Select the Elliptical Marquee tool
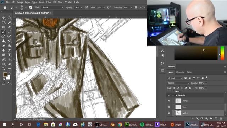The width and height of the screenshot is (227, 128). click(9, 18)
